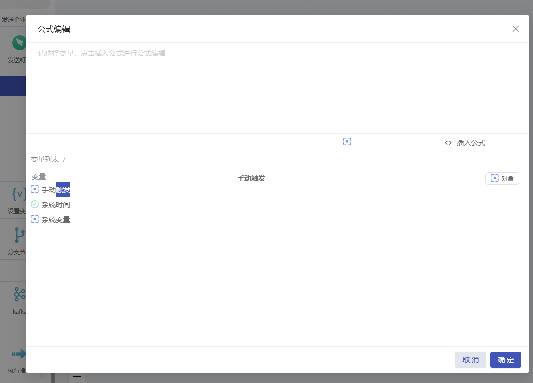Click the 对象 type tag

click(x=502, y=178)
